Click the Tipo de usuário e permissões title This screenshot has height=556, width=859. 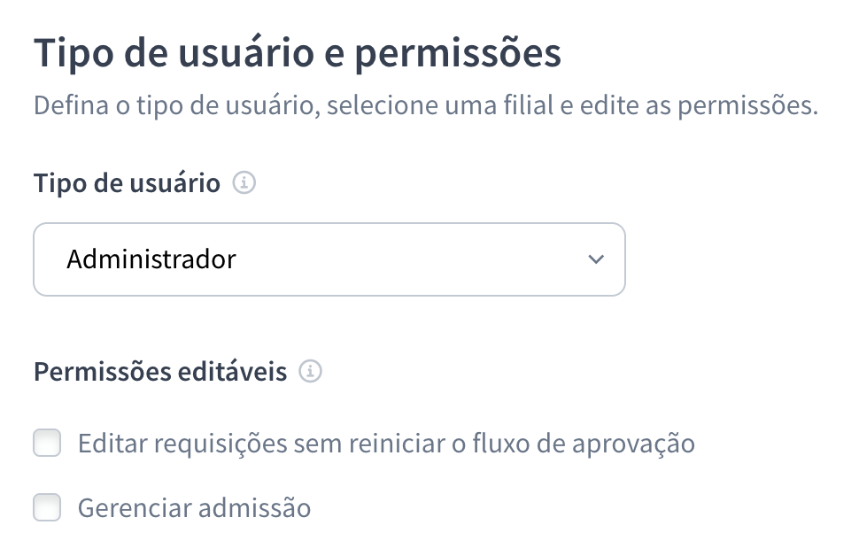tap(297, 53)
